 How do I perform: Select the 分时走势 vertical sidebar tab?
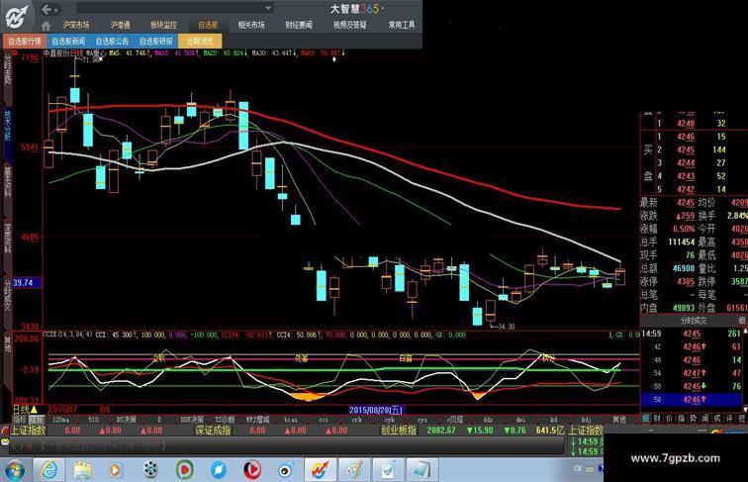(x=8, y=69)
